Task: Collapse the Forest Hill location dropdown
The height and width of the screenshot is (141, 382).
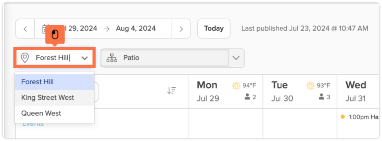Action: click(84, 58)
